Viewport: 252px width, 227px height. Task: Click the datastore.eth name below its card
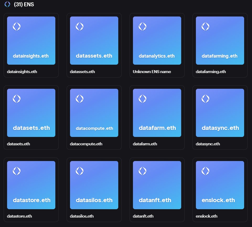19,216
